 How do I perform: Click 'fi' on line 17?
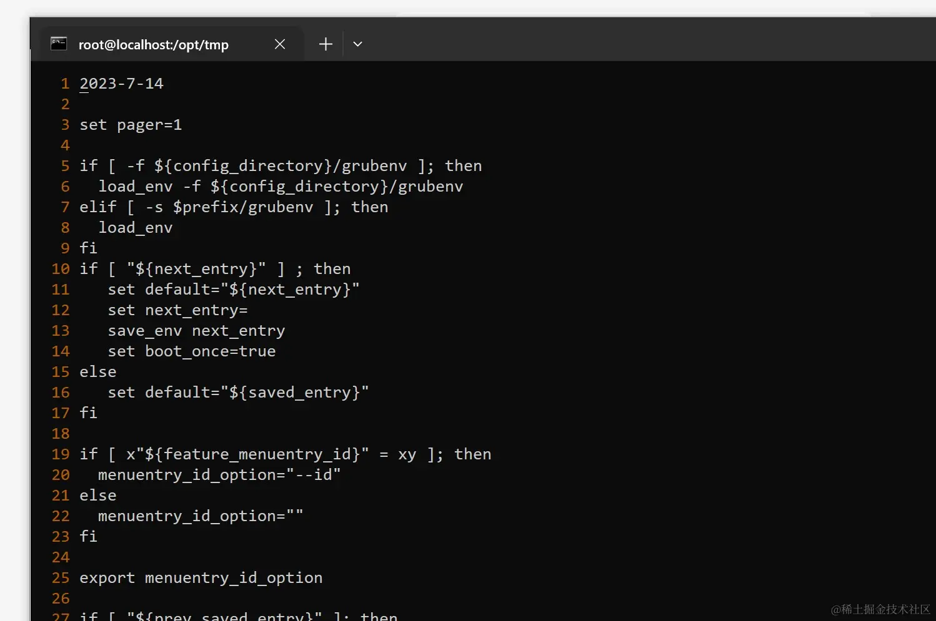tap(88, 413)
